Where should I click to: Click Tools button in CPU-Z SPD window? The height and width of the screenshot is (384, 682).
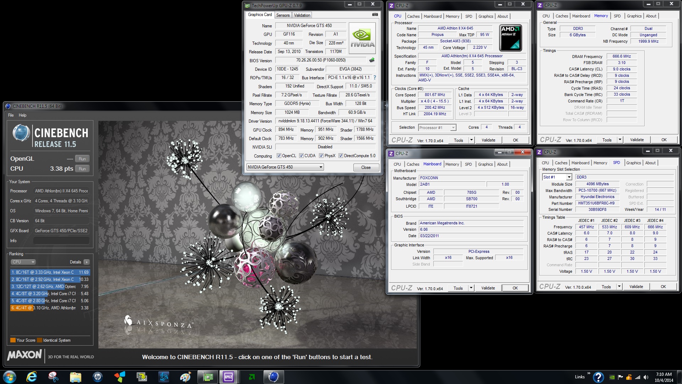pyautogui.click(x=606, y=287)
